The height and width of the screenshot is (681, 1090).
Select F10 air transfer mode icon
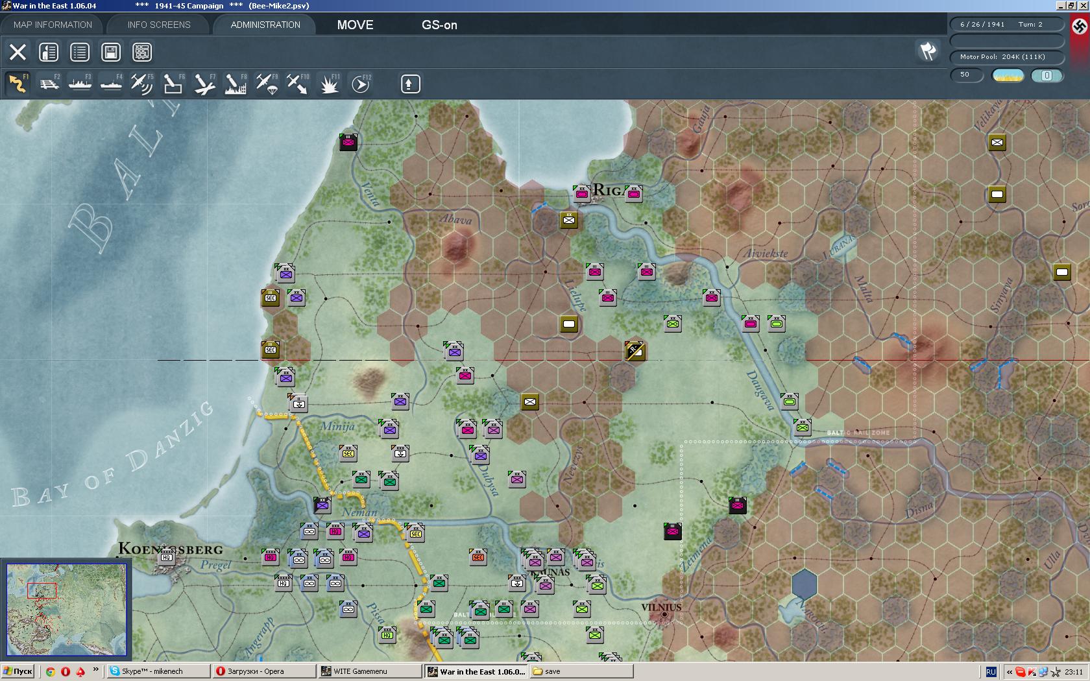pyautogui.click(x=298, y=84)
